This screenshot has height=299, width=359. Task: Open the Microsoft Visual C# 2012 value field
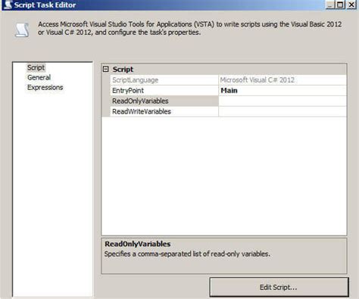tap(283, 80)
